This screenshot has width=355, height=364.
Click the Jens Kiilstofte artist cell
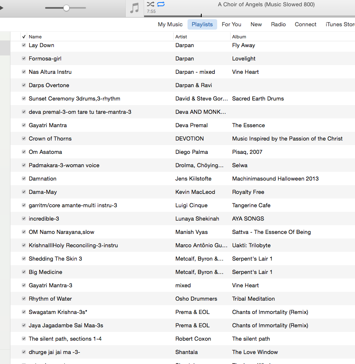coord(193,179)
